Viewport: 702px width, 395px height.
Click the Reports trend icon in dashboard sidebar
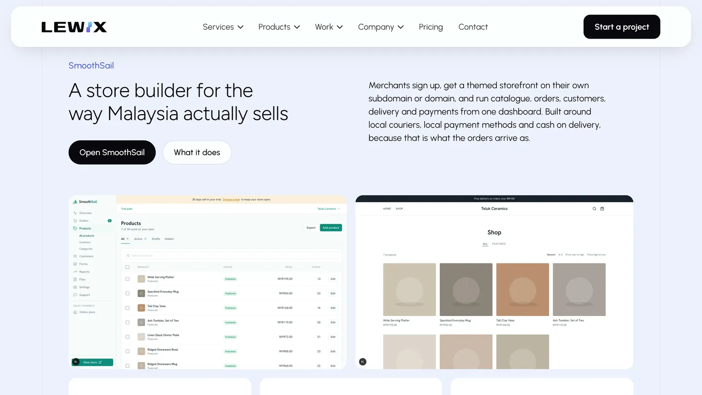[x=75, y=272]
